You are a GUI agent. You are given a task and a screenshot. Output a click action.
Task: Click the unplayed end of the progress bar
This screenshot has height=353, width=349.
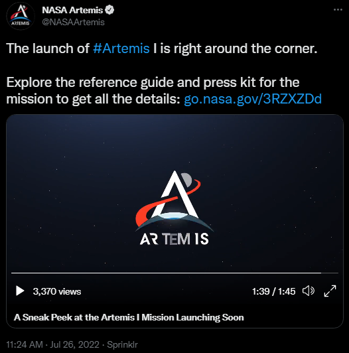point(330,273)
